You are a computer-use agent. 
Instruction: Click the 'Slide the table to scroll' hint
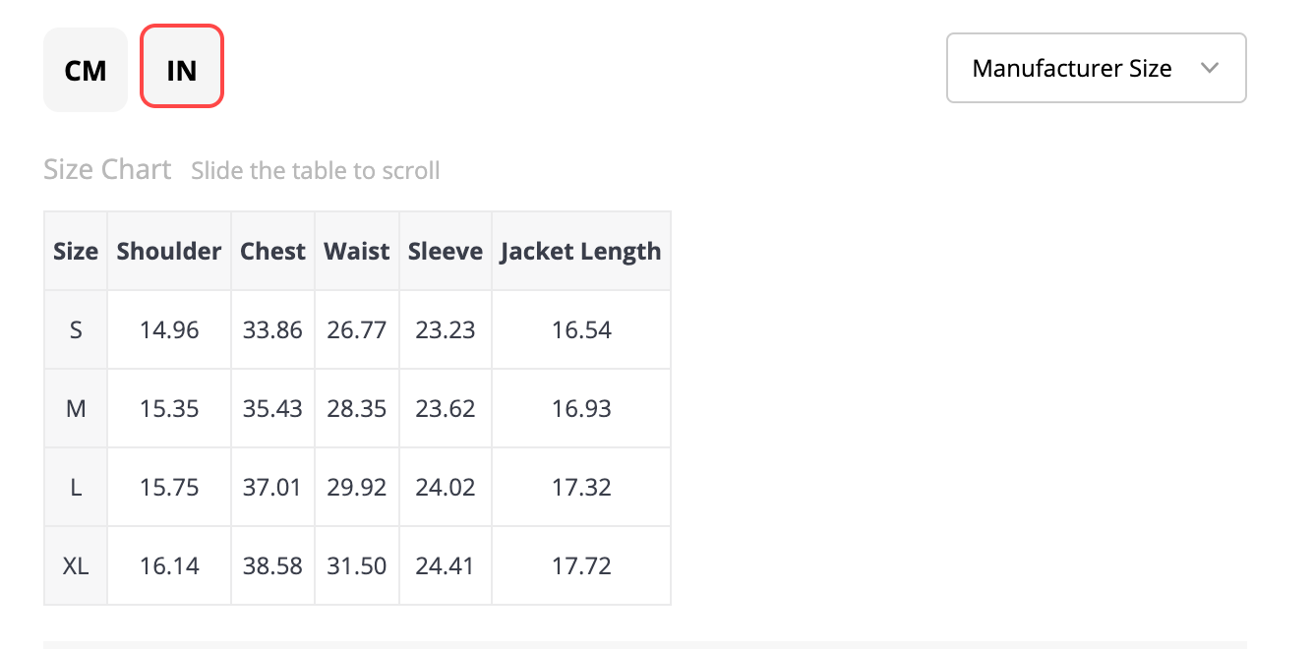point(316,171)
